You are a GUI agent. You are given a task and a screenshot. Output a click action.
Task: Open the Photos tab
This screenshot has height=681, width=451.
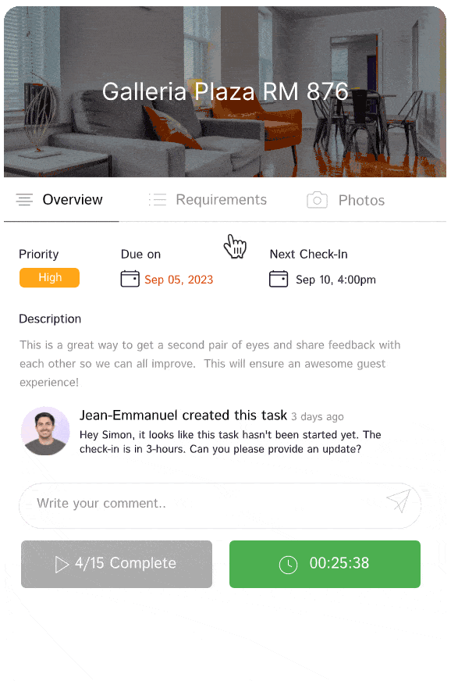[x=346, y=200]
